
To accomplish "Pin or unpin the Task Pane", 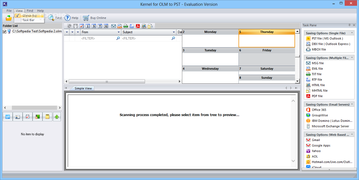I will click(x=349, y=25).
